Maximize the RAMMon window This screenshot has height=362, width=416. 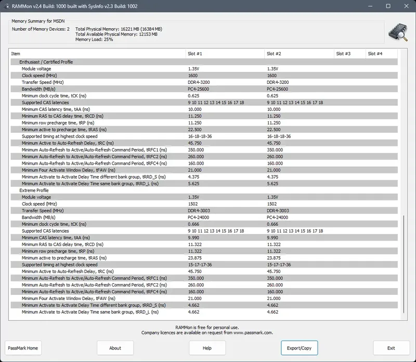point(388,6)
